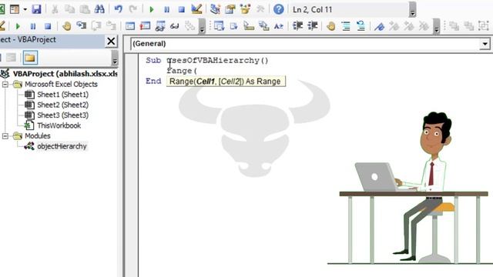Select ThisWorkbook in project tree

tap(59, 125)
